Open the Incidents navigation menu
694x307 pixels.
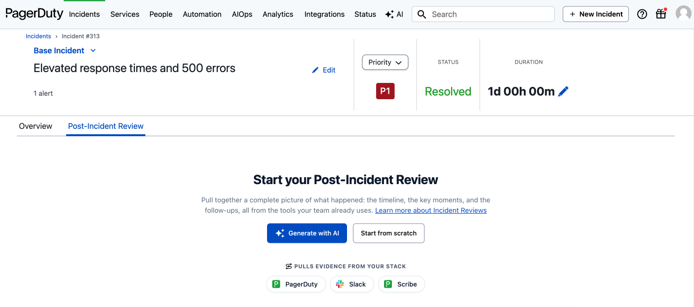pyautogui.click(x=84, y=14)
